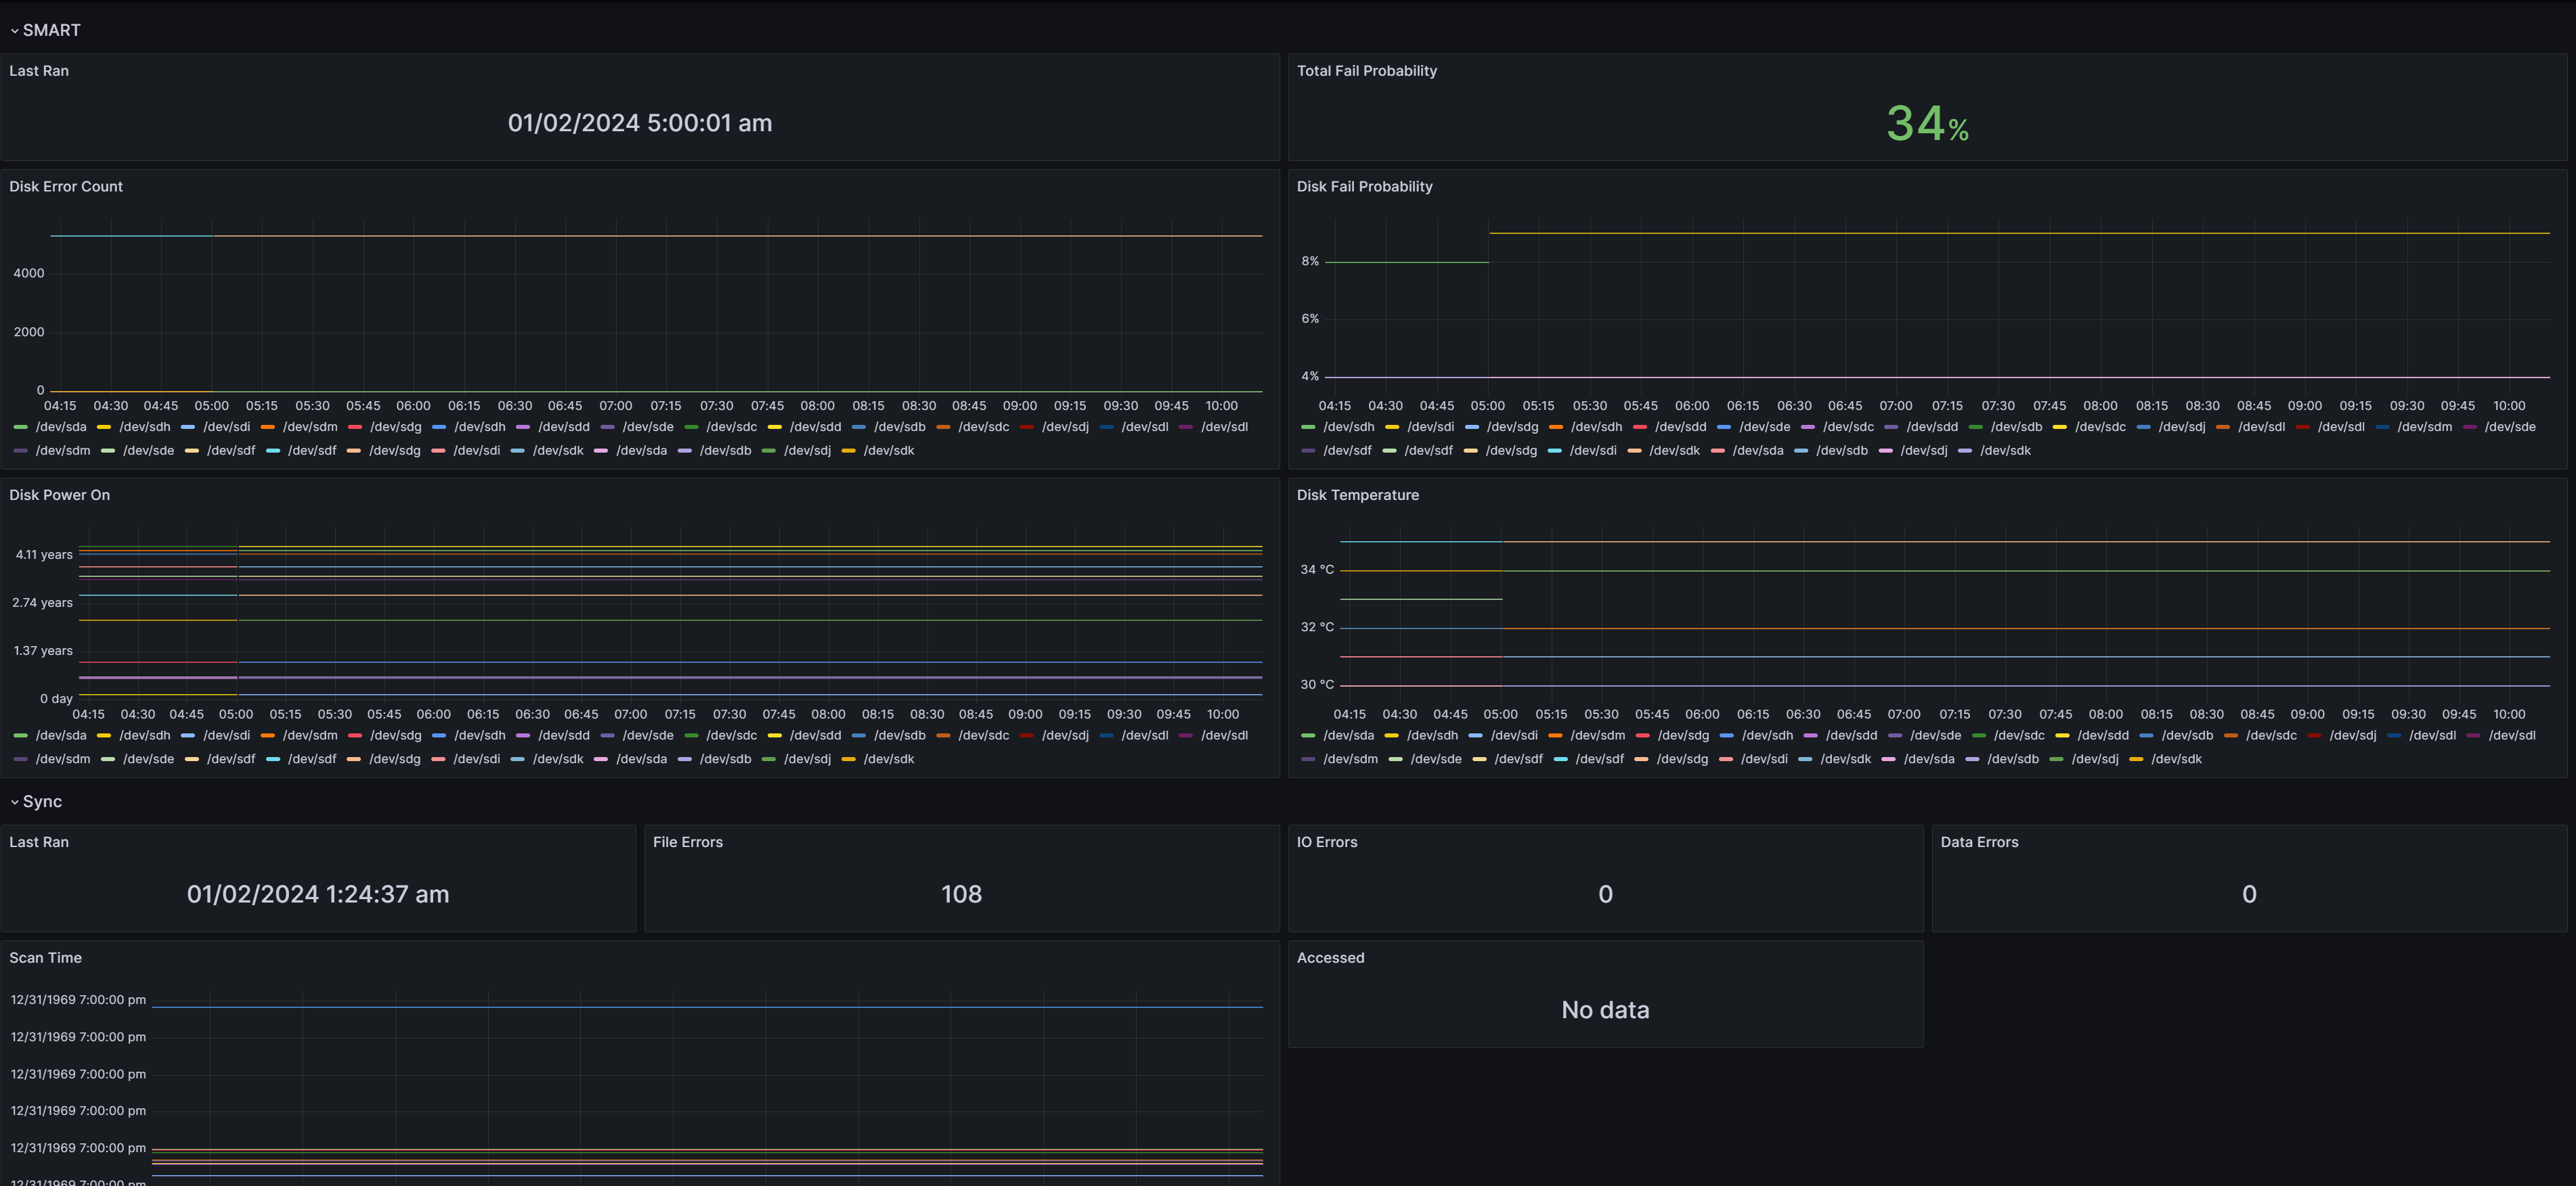Screen dimensions: 2576x1186
Task: Toggle green /dev/sda series in Disk Temperature legend
Action: (x=1348, y=736)
